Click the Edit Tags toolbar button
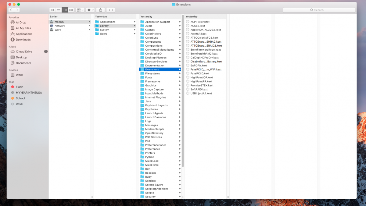The image size is (366, 206). click(x=111, y=10)
